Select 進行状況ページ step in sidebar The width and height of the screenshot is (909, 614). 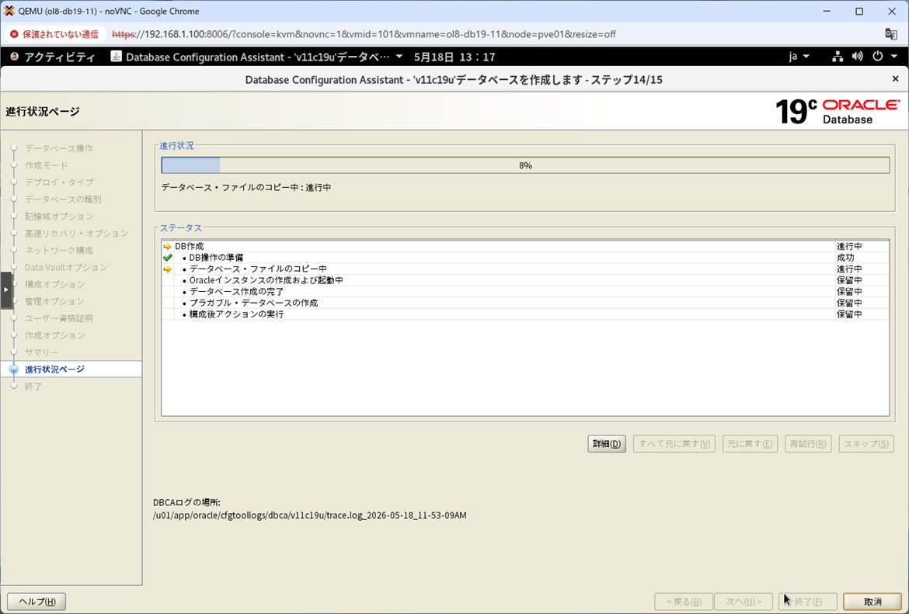(54, 369)
